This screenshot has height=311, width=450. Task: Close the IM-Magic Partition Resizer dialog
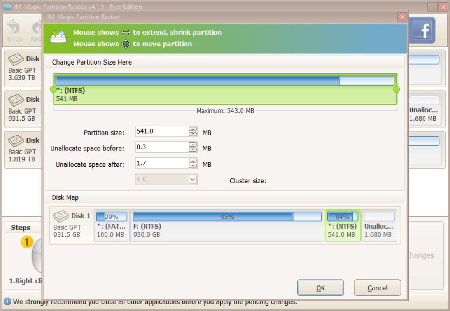coord(402,17)
